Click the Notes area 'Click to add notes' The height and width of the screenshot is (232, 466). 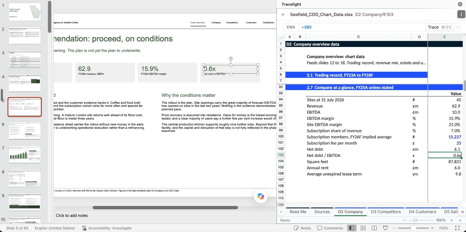click(72, 215)
